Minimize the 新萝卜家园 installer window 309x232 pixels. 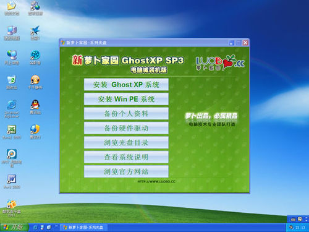[231, 43]
